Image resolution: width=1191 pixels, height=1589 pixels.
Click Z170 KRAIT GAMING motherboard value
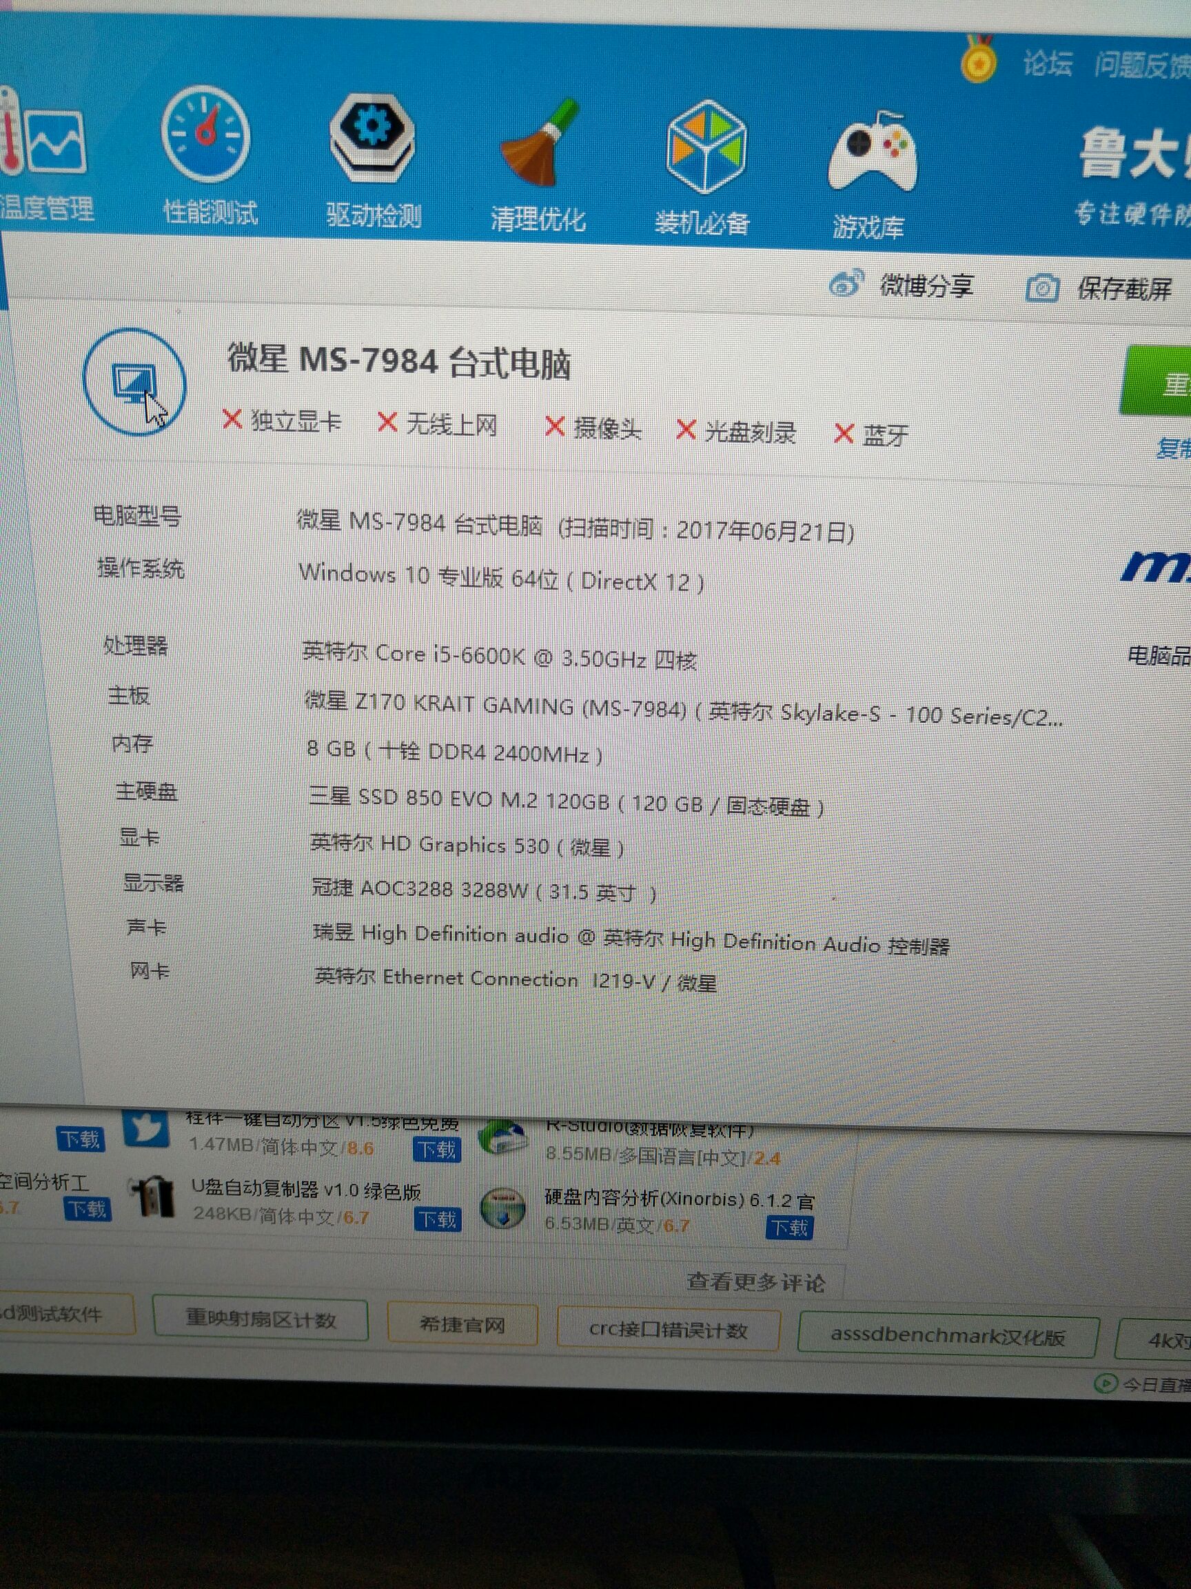(x=683, y=708)
